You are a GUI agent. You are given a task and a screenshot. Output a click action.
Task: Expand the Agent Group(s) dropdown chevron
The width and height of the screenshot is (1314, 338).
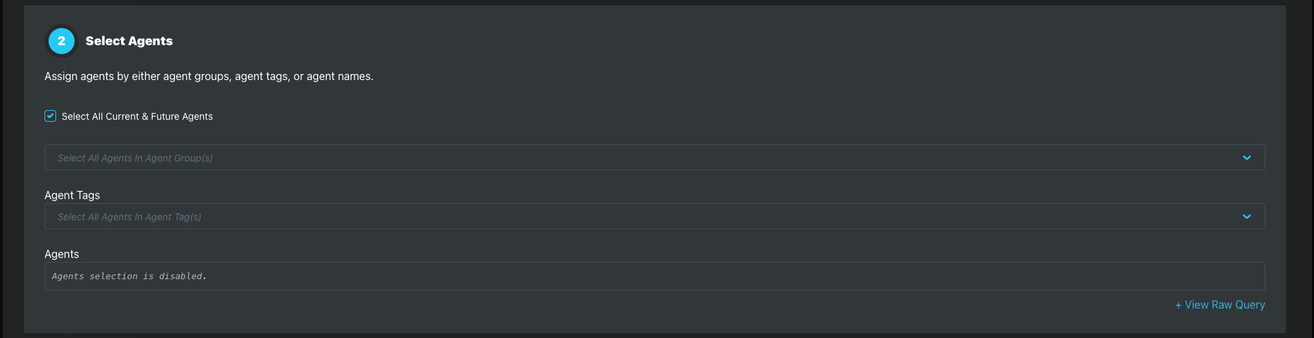pyautogui.click(x=1246, y=158)
